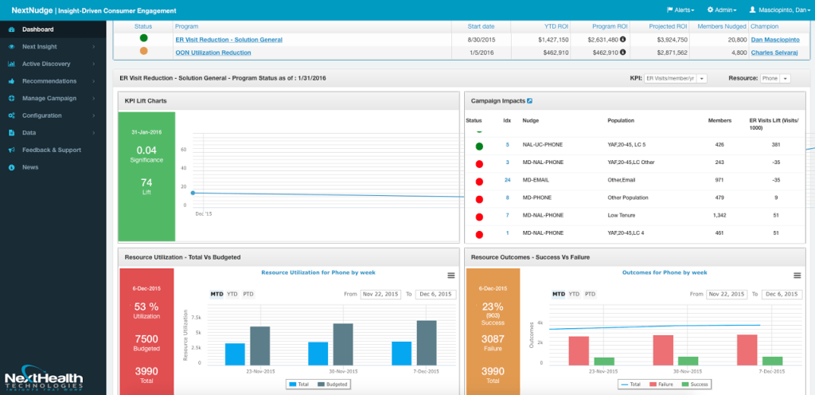Open the Campaign Impacts external link icon

pyautogui.click(x=530, y=101)
